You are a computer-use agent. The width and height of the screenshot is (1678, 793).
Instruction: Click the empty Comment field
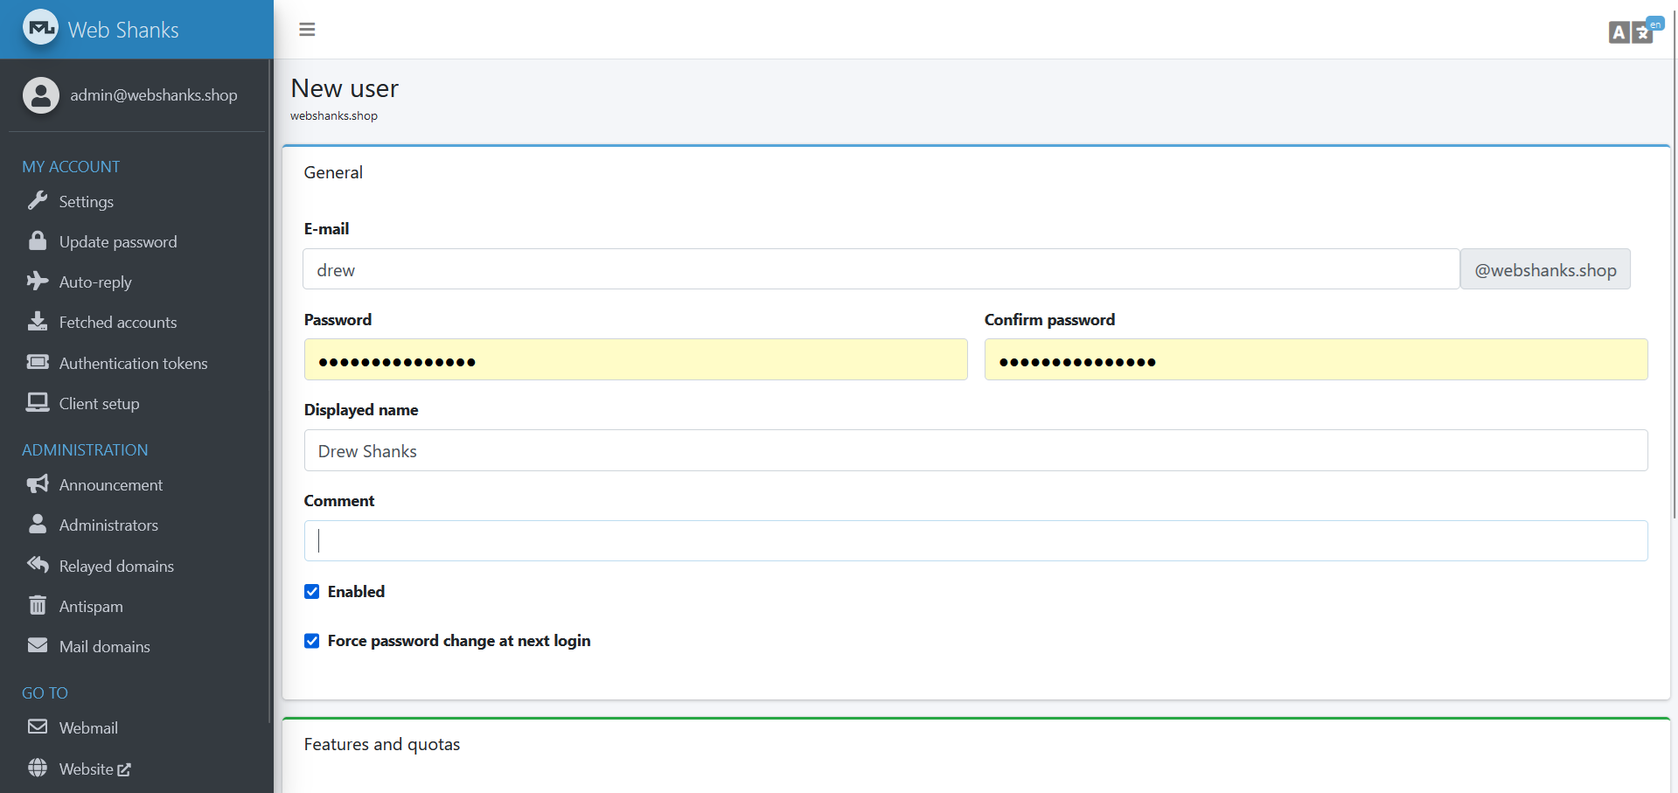coord(976,541)
